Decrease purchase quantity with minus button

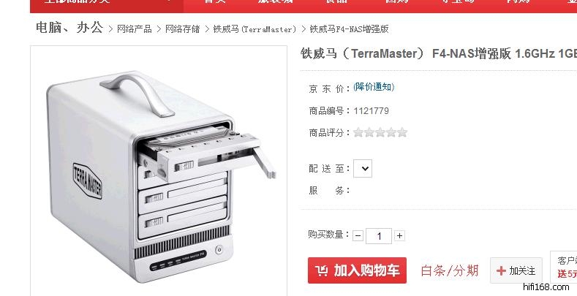click(358, 235)
